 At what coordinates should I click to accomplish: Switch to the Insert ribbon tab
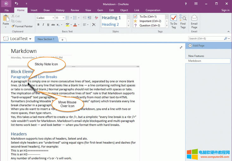pos(34,10)
